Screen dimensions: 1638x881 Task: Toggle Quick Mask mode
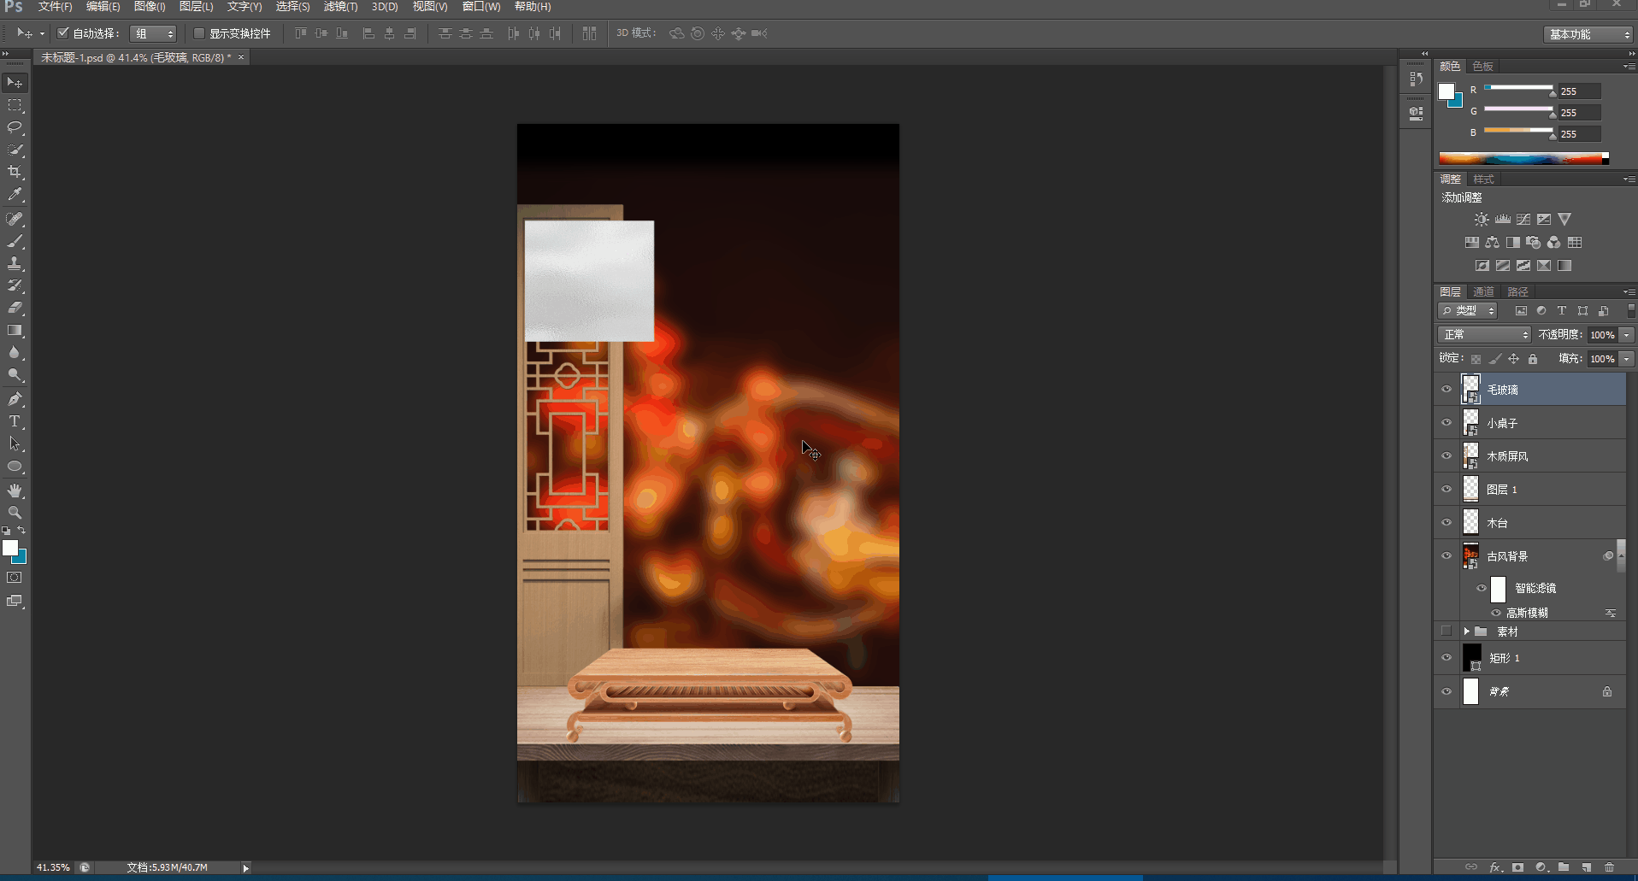point(15,579)
